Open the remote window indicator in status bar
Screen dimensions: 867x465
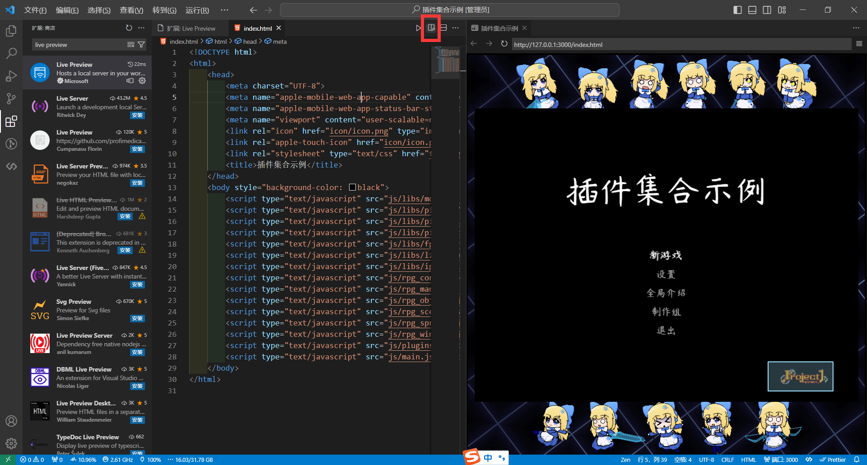(x=8, y=460)
